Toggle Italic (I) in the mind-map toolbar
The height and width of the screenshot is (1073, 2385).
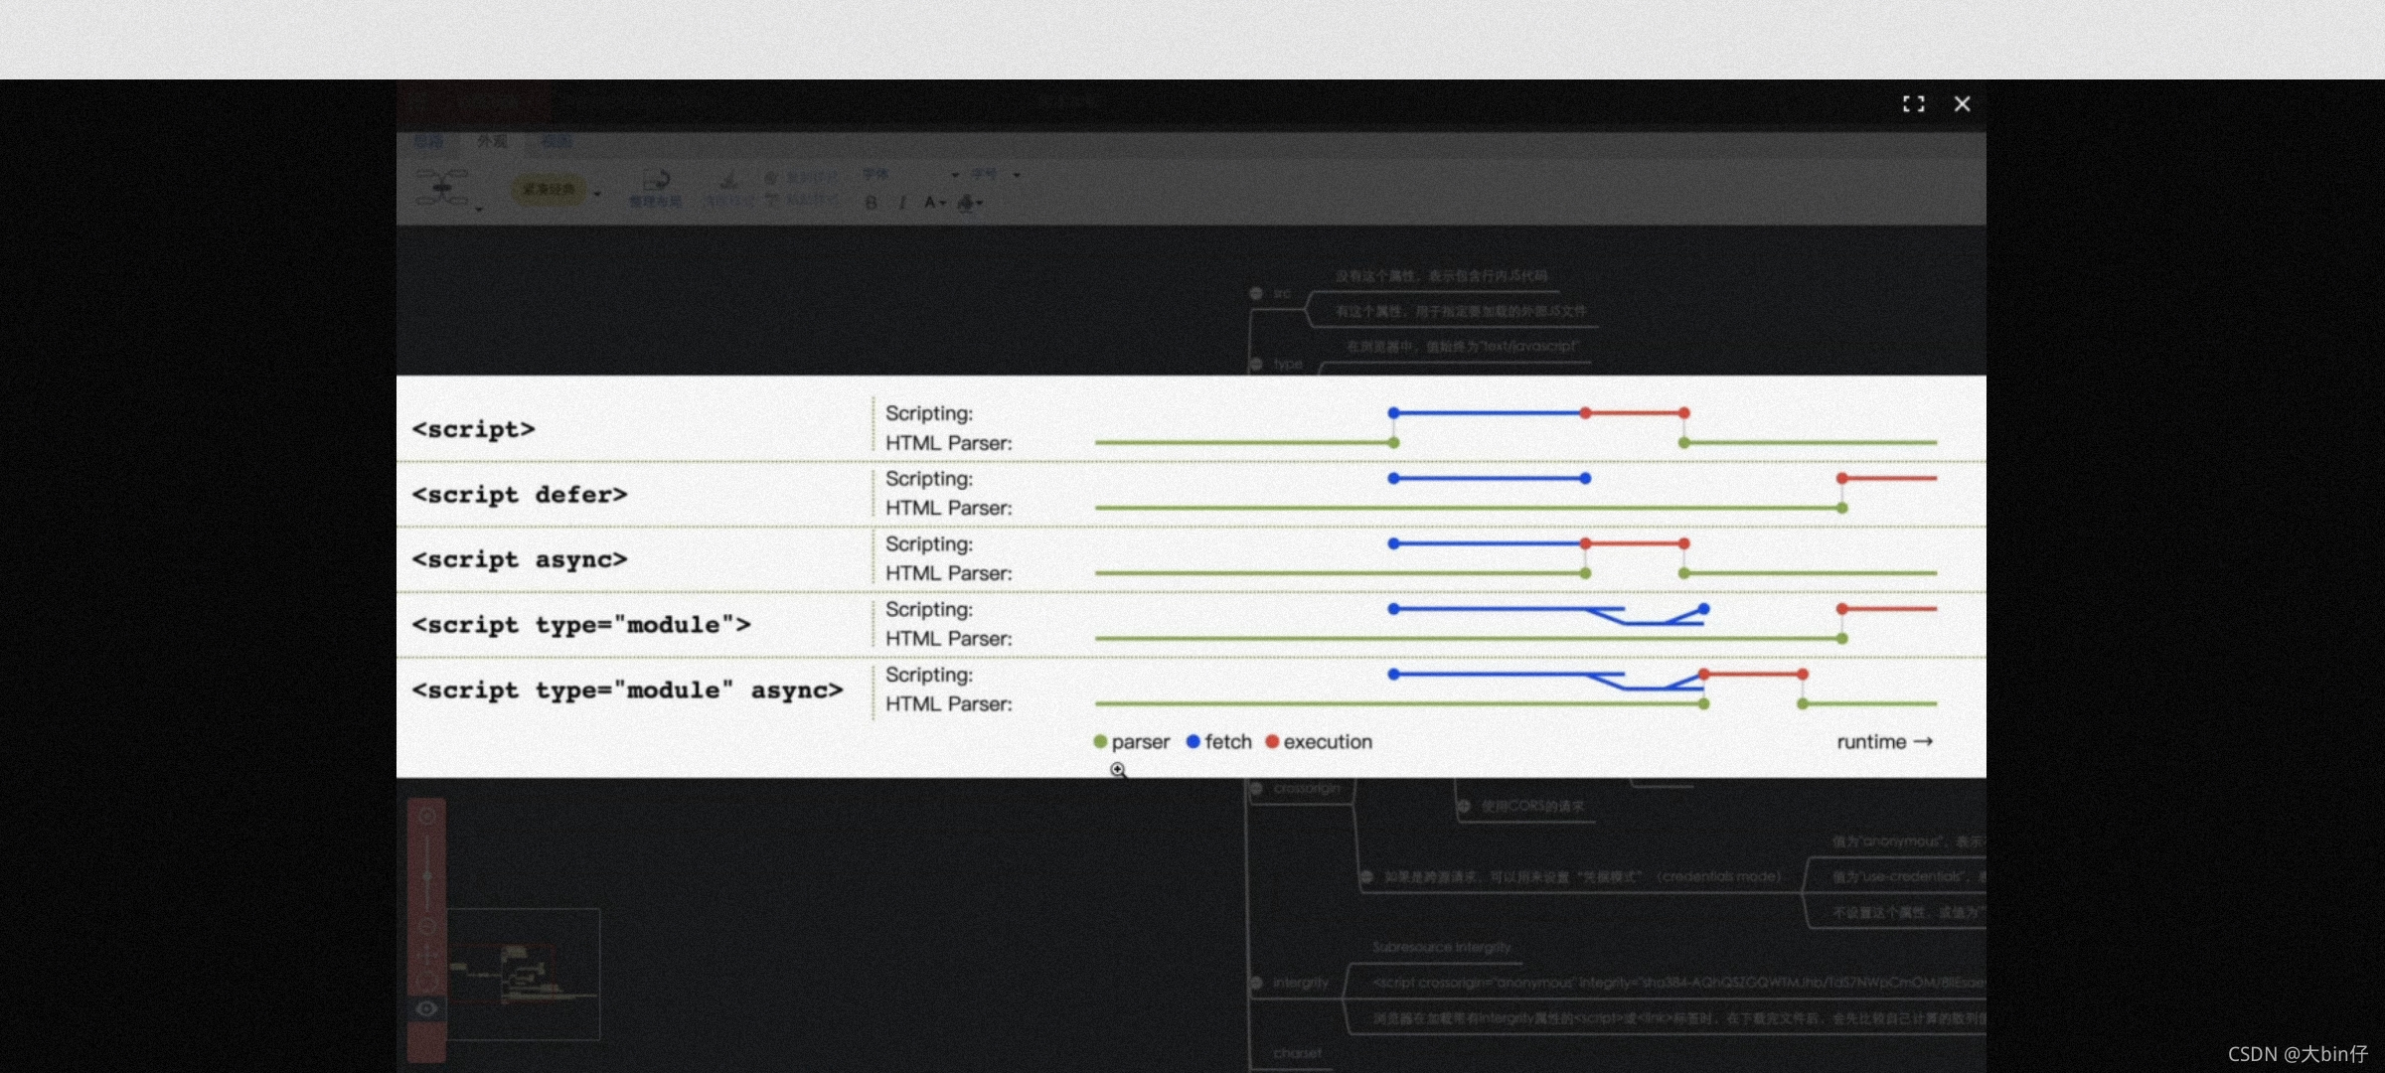tap(901, 203)
